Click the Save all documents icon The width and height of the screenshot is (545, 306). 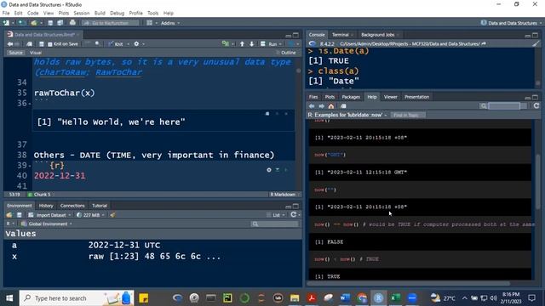click(60, 23)
